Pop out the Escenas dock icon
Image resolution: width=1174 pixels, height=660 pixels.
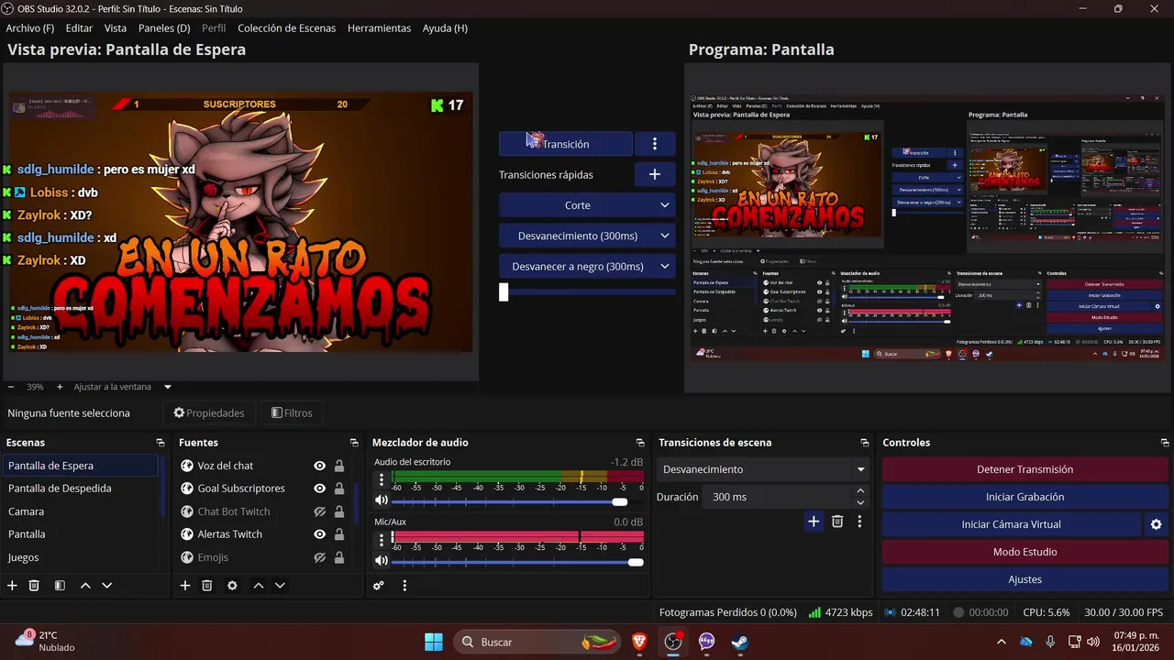(x=161, y=443)
